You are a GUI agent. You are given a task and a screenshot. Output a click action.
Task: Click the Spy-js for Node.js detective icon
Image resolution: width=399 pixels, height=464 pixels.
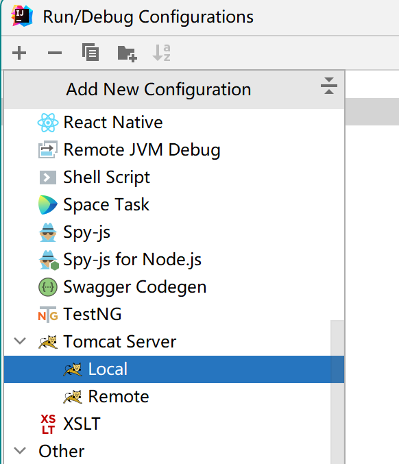click(x=49, y=260)
